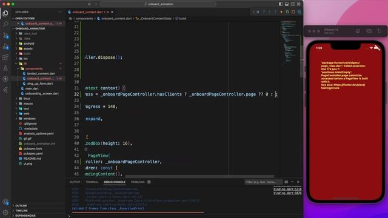The image size is (388, 218).
Task: Open sing_up_form.dart file
Action: (x=40, y=84)
